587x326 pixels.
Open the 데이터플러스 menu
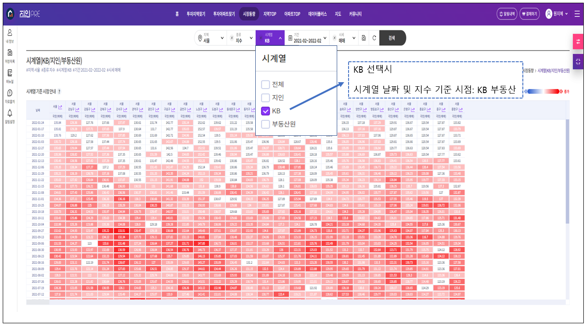coord(318,14)
